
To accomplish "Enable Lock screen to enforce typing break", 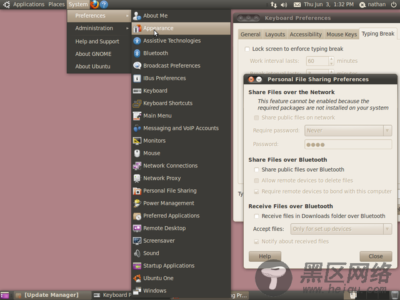I will 247,49.
